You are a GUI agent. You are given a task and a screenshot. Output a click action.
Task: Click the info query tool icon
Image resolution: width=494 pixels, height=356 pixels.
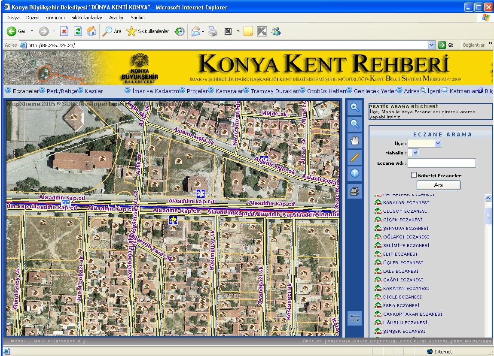point(354,173)
